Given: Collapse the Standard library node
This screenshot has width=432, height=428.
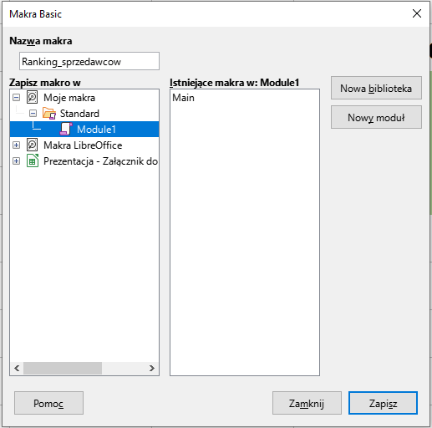Looking at the screenshot, I should pos(33,114).
